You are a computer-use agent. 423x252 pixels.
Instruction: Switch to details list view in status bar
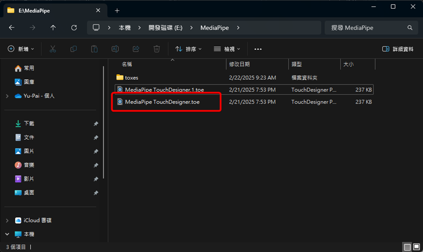point(407,247)
